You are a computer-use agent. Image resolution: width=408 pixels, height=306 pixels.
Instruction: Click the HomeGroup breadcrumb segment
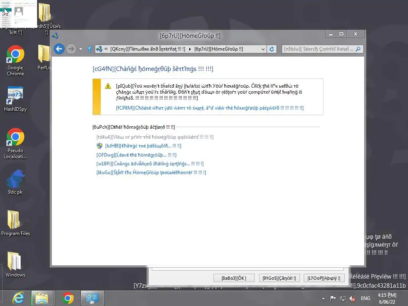(219, 49)
